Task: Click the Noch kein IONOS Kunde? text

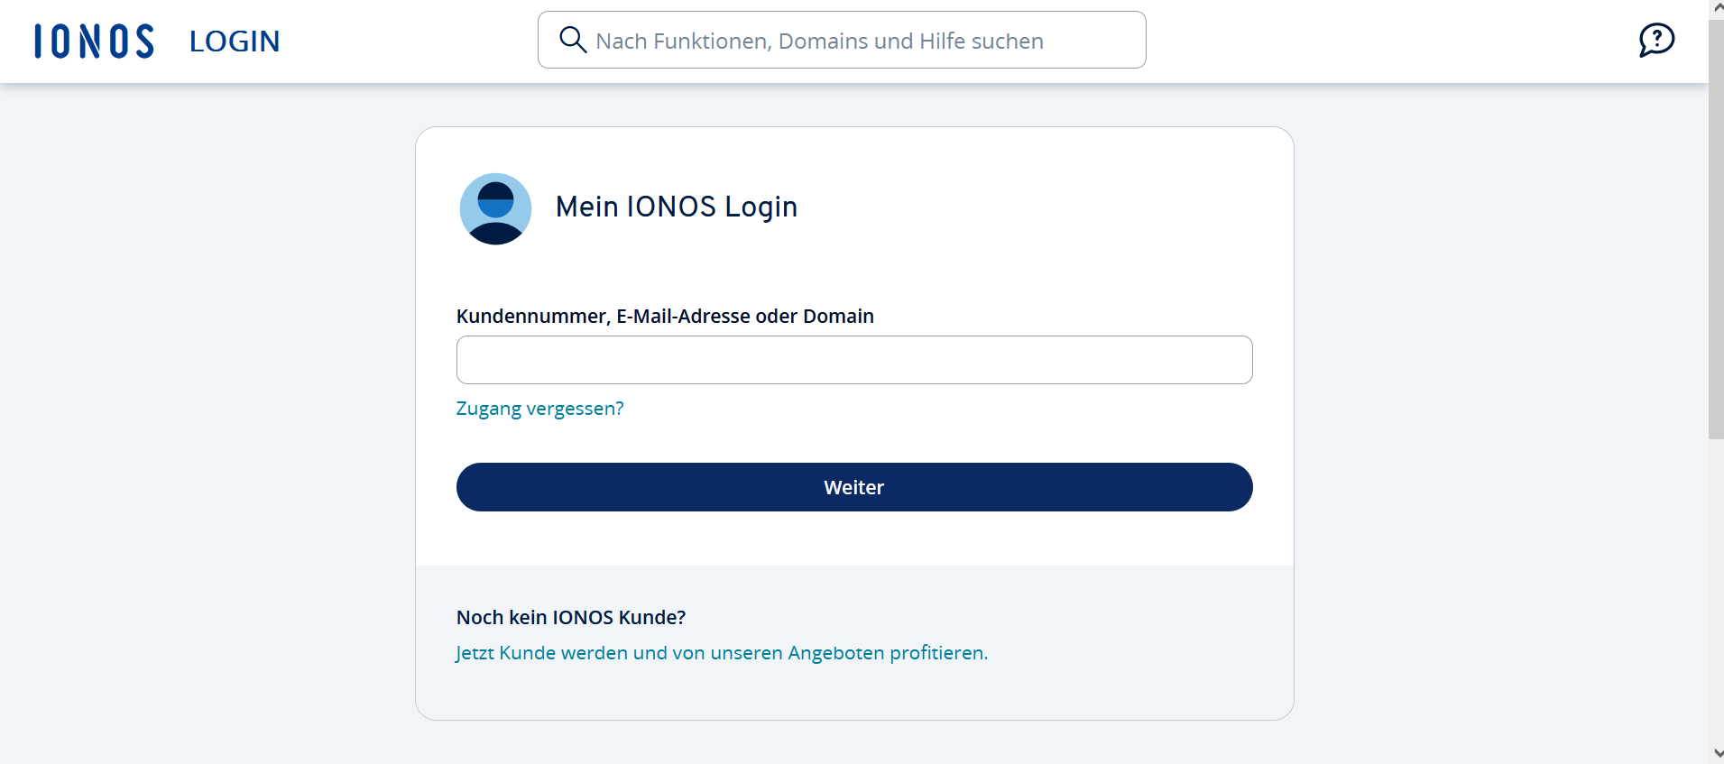Action: click(x=571, y=618)
